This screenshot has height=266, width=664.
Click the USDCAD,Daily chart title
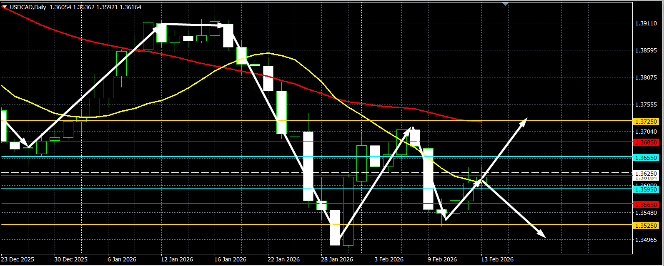click(28, 7)
